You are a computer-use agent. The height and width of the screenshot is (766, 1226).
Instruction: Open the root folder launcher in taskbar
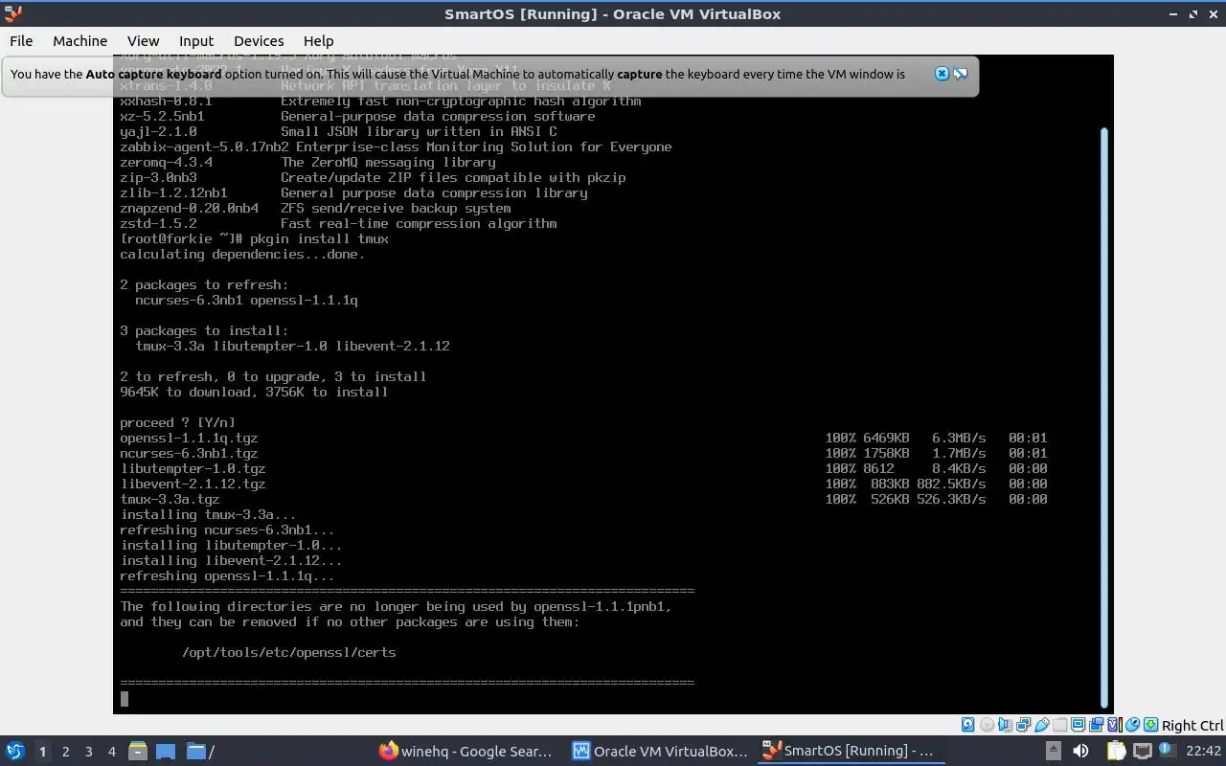[199, 751]
